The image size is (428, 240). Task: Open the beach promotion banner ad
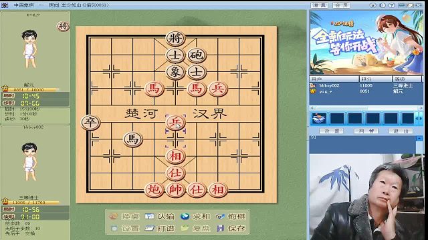tap(366, 43)
